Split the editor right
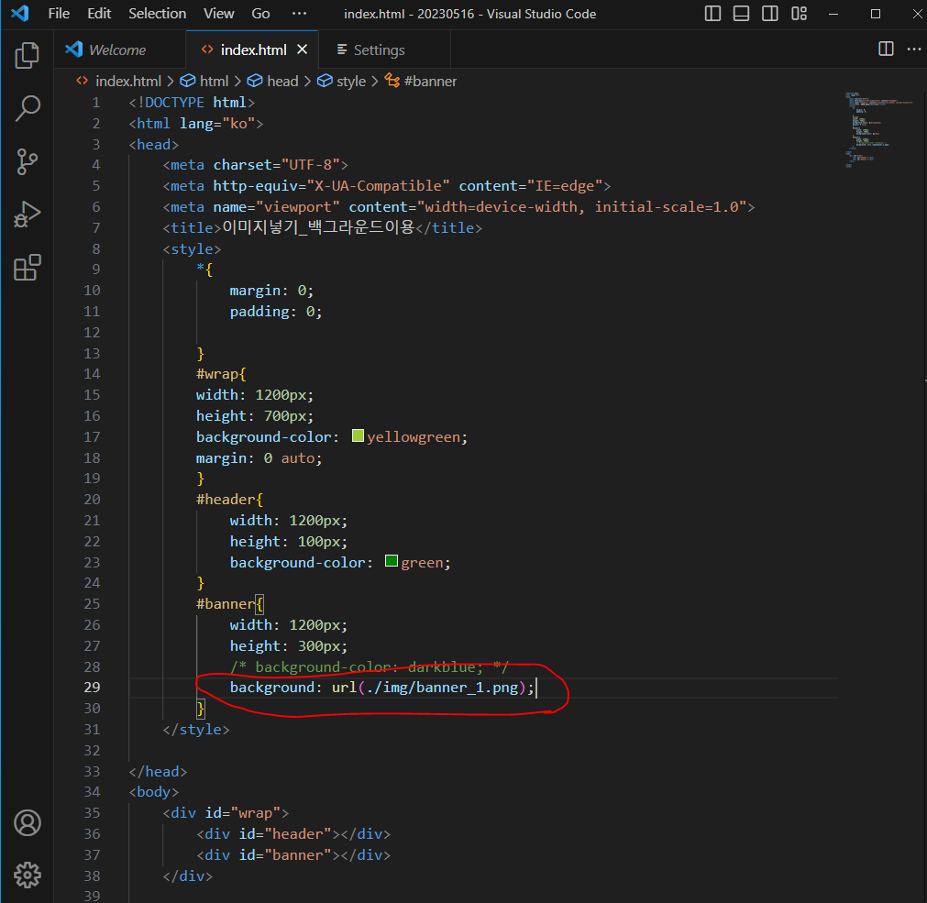This screenshot has height=903, width=927. coord(887,50)
